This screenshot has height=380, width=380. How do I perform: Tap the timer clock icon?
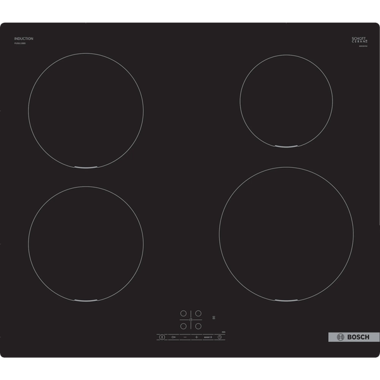(220, 337)
